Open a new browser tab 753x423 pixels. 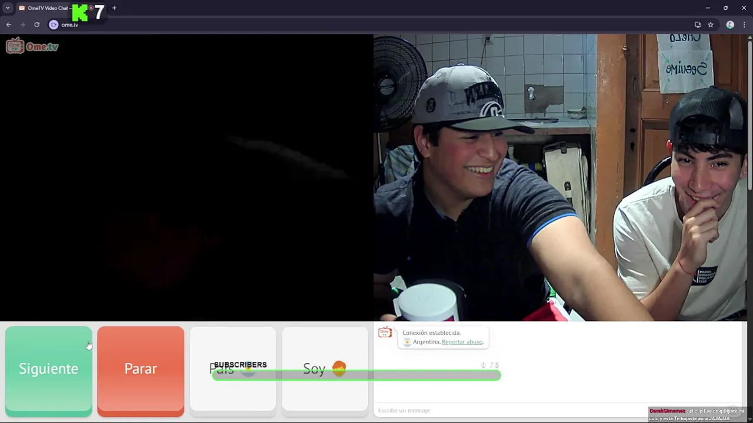coord(114,8)
